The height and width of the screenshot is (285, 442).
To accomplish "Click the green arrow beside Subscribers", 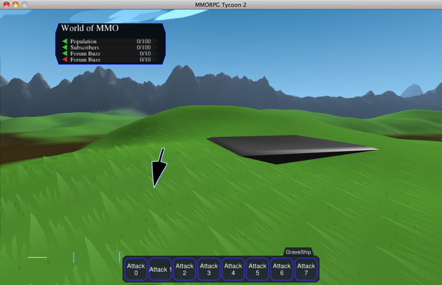I will [65, 47].
